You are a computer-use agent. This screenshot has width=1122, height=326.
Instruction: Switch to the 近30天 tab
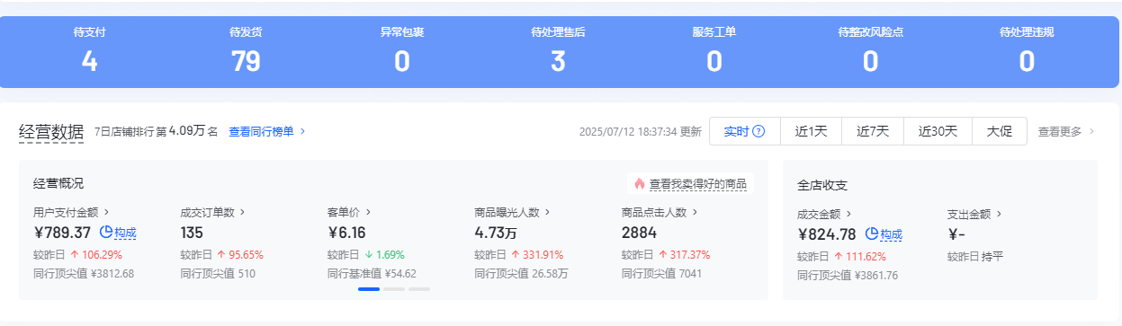click(938, 131)
